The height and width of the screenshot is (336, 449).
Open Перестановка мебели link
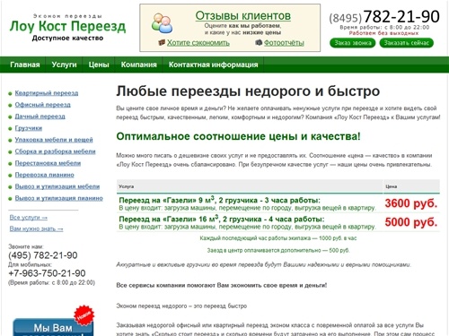(x=48, y=163)
